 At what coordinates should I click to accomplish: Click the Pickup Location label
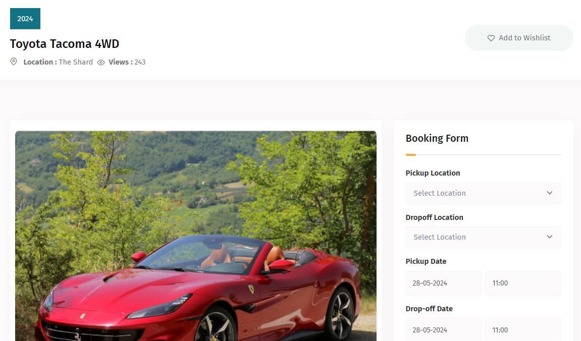(433, 173)
